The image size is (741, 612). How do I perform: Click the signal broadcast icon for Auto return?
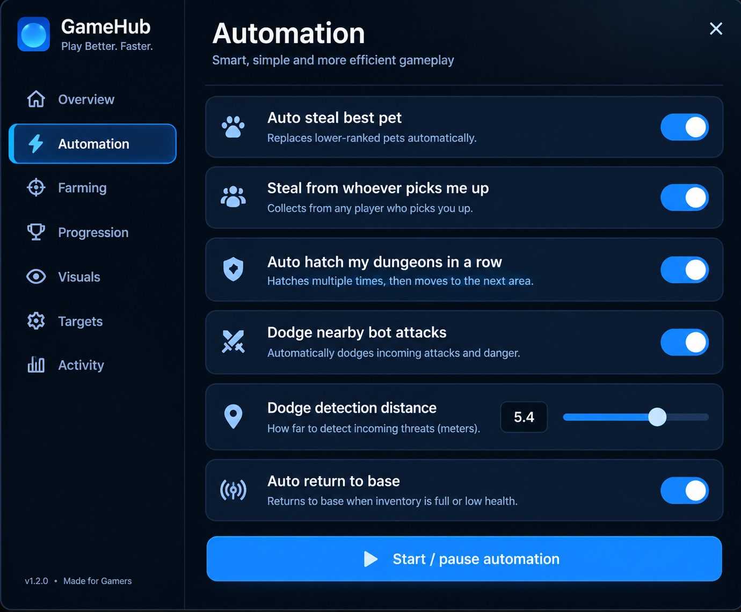pyautogui.click(x=233, y=490)
